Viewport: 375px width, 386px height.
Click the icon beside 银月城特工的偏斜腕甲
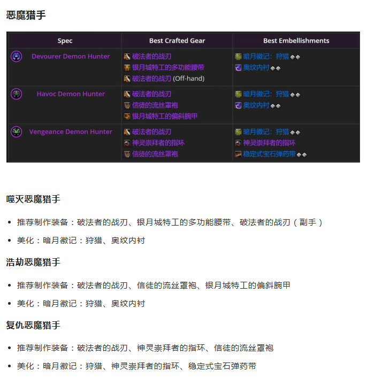[x=127, y=116]
